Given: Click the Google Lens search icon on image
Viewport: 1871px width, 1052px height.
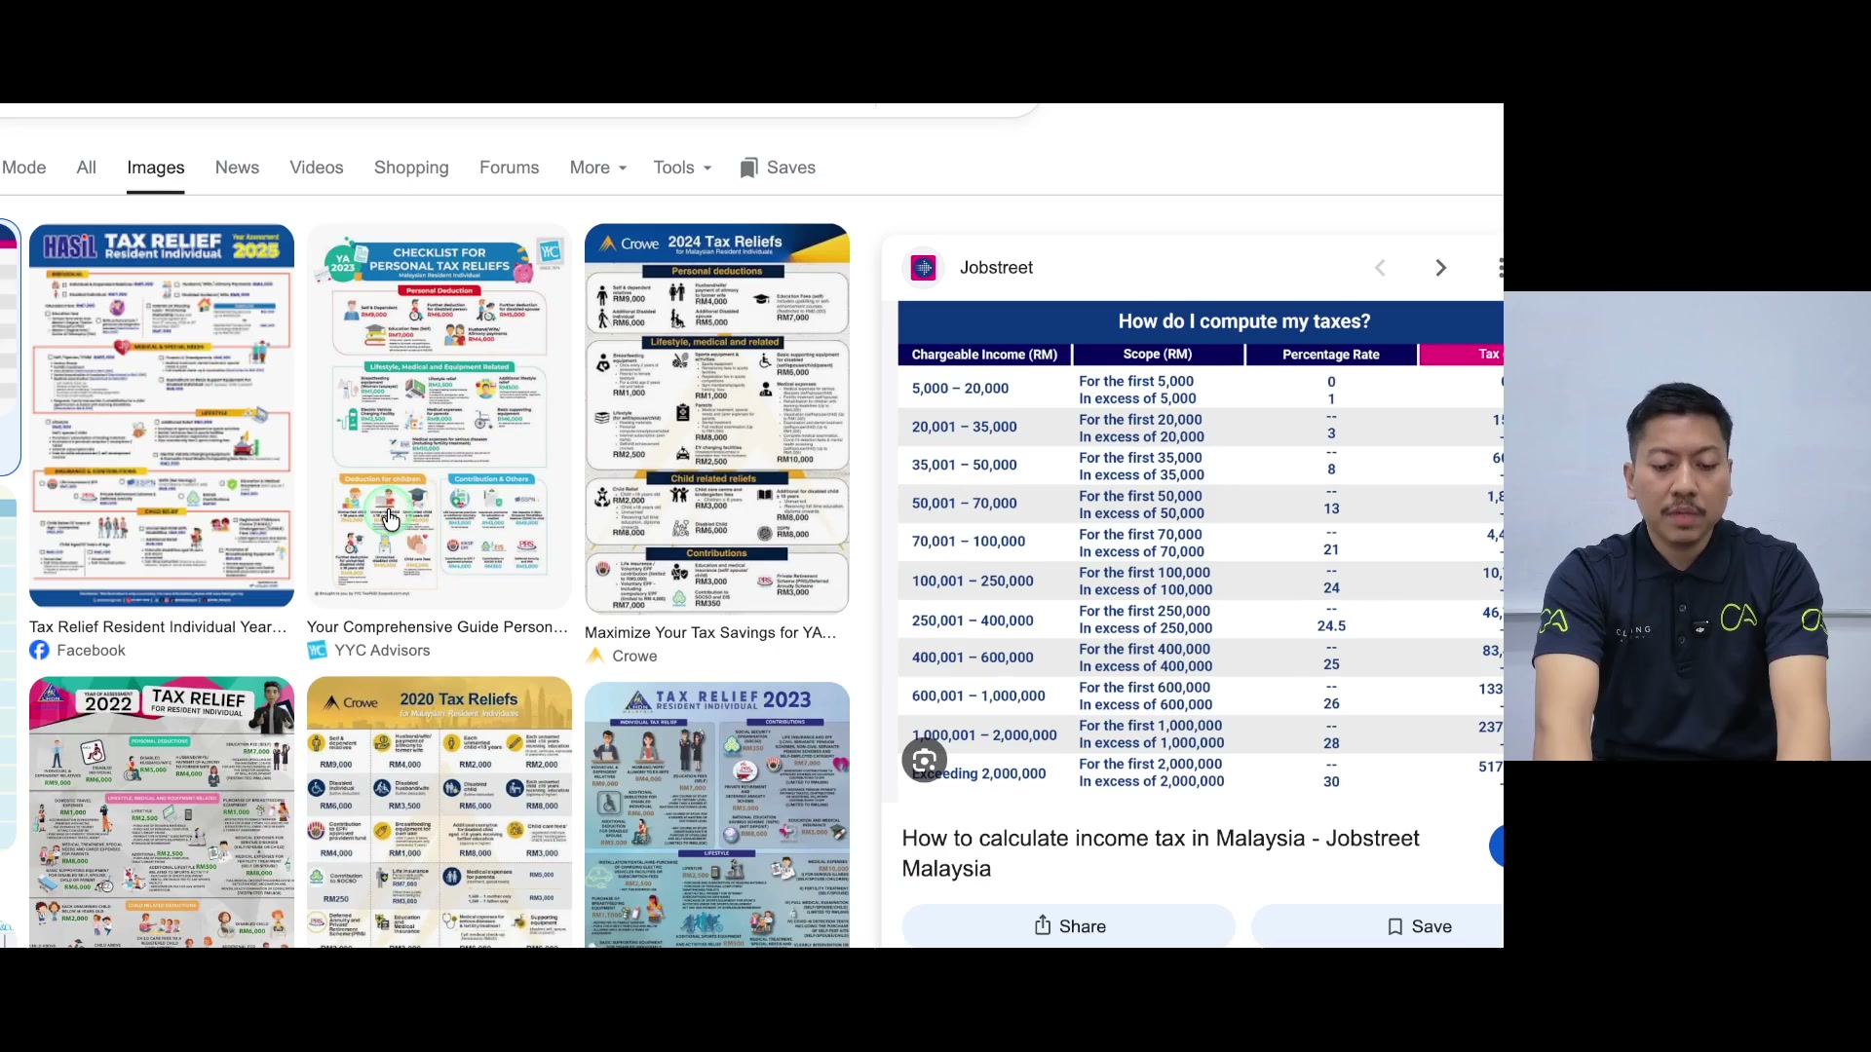Looking at the screenshot, I should pyautogui.click(x=925, y=760).
